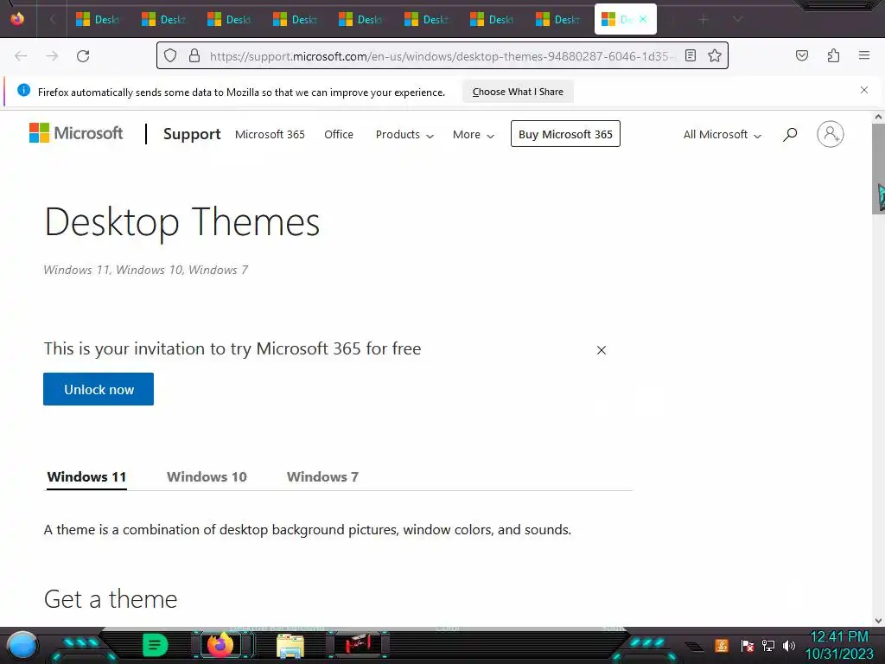
Task: Click the Get a theme heading
Action: coord(111,599)
